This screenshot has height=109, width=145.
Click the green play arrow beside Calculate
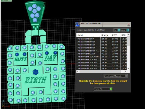tap(111, 89)
